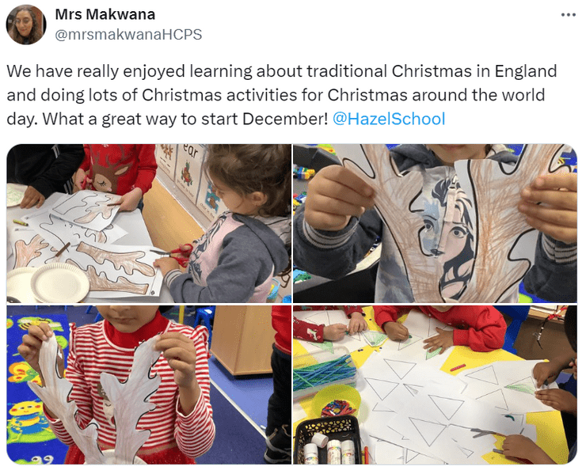
Task: Click the wall flashcard labeled 'ear'
Action: [x=190, y=172]
